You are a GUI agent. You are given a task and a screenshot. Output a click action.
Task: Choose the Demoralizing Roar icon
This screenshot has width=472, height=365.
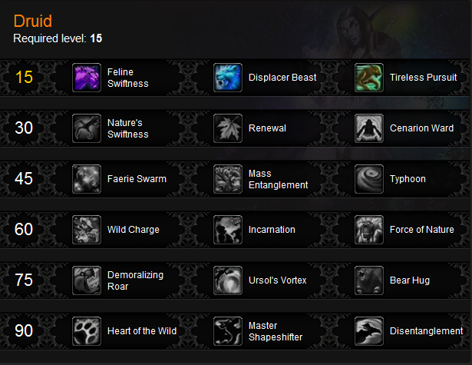pyautogui.click(x=87, y=280)
